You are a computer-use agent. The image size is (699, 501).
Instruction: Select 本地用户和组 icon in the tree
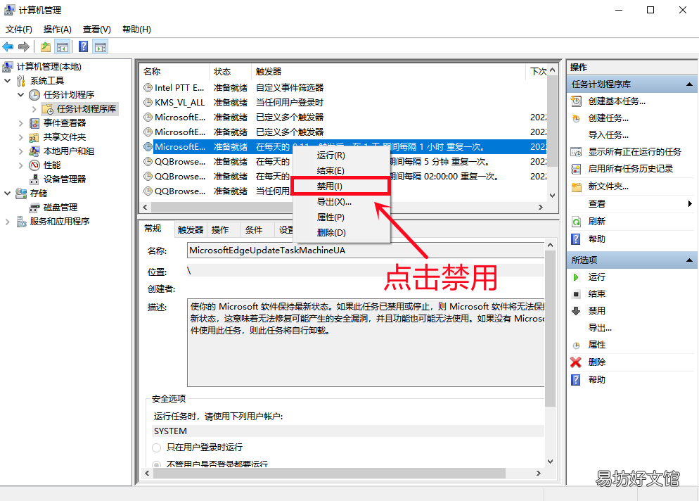tap(34, 151)
